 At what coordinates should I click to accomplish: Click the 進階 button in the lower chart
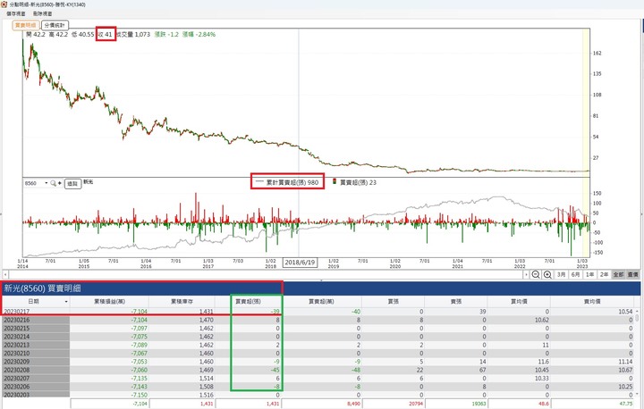72,183
